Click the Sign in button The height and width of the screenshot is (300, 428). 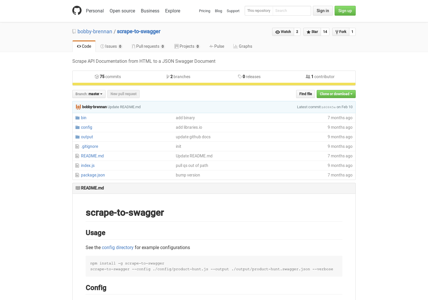[323, 11]
